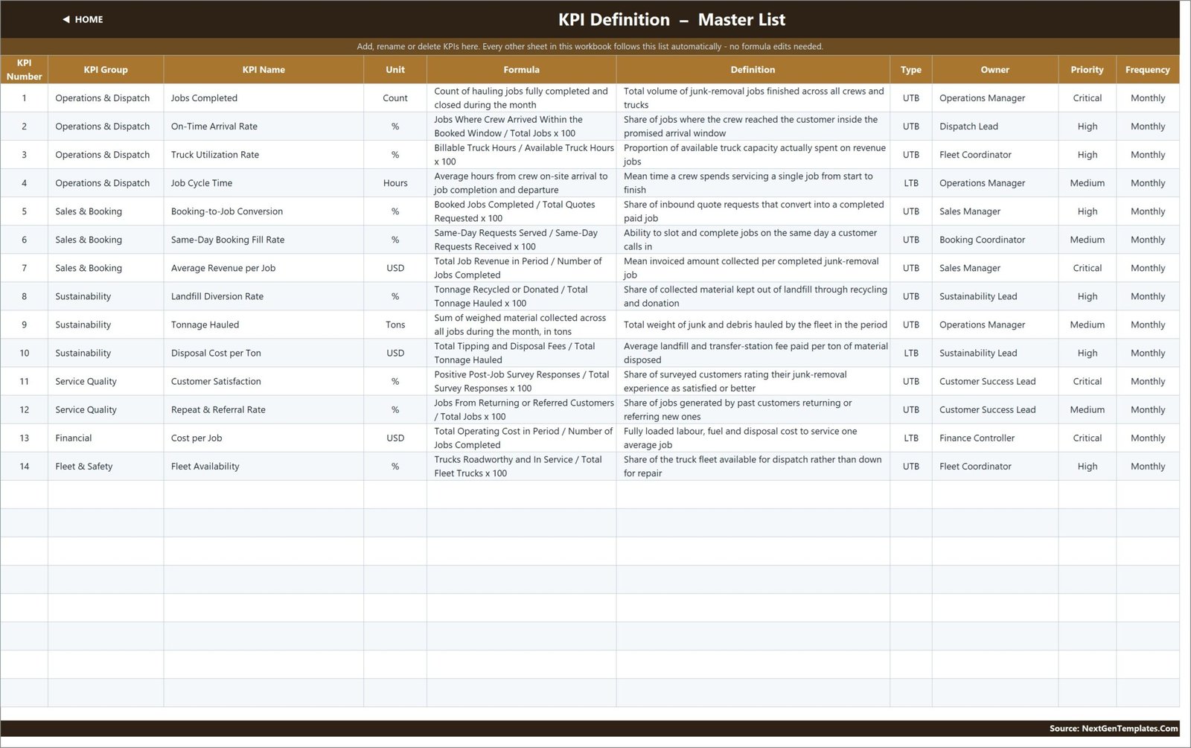Viewport: 1191px width, 748px height.
Task: Click the formula cell for Landfill Diversion Rate
Action: click(x=521, y=296)
